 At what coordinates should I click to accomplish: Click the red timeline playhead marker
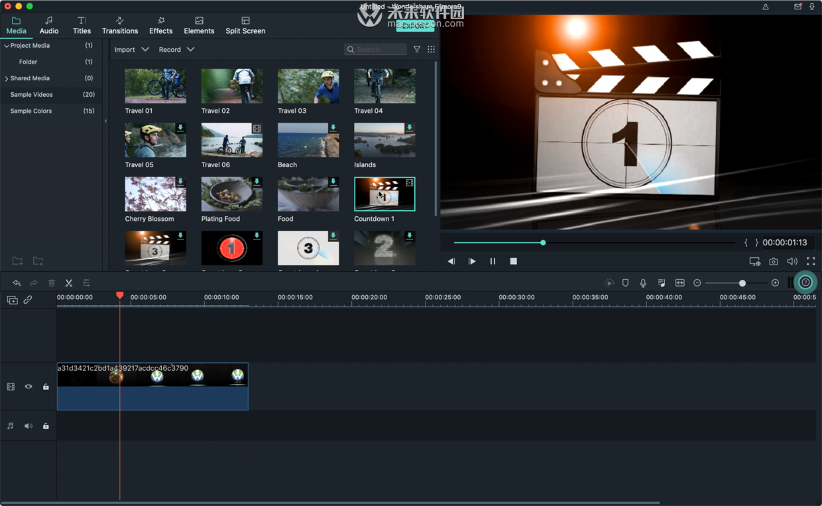(120, 295)
